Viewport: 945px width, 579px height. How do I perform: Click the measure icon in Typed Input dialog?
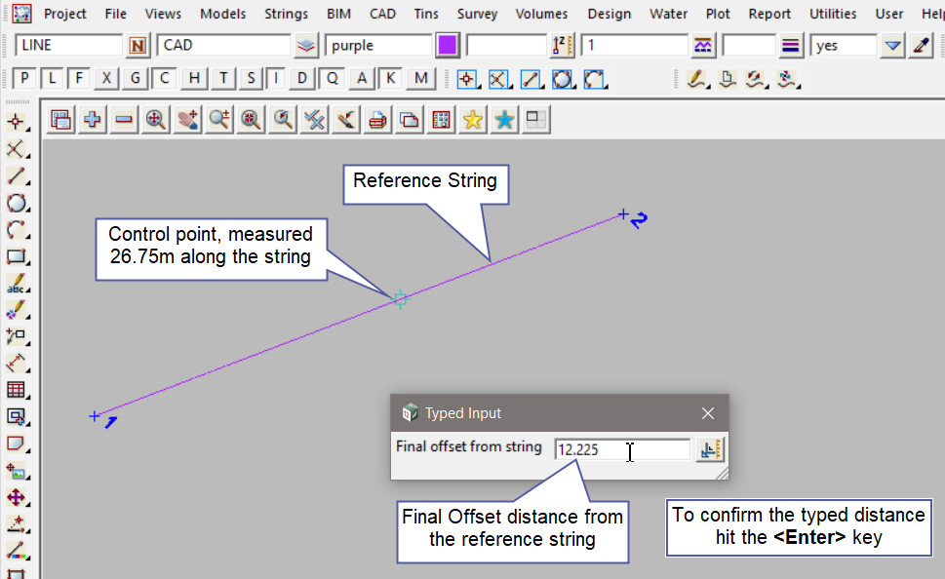click(709, 449)
